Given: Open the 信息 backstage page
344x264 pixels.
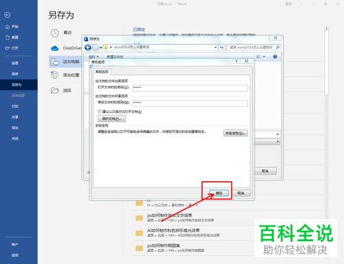Looking at the screenshot, I should click(15, 63).
